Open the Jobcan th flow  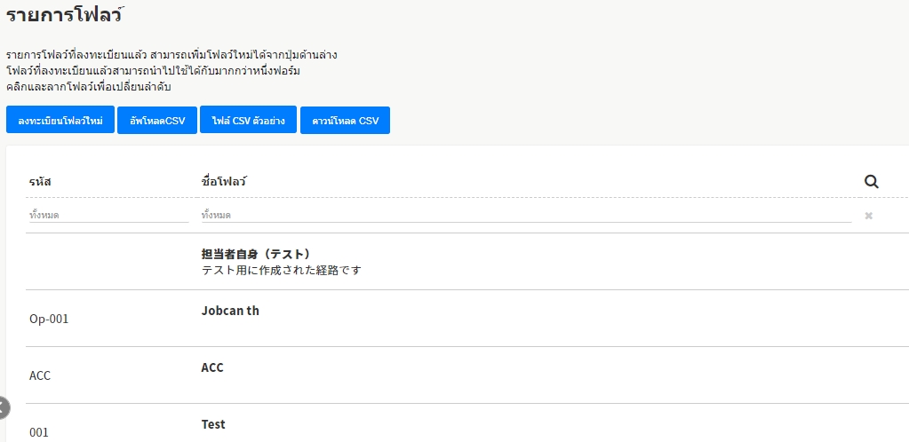(230, 311)
